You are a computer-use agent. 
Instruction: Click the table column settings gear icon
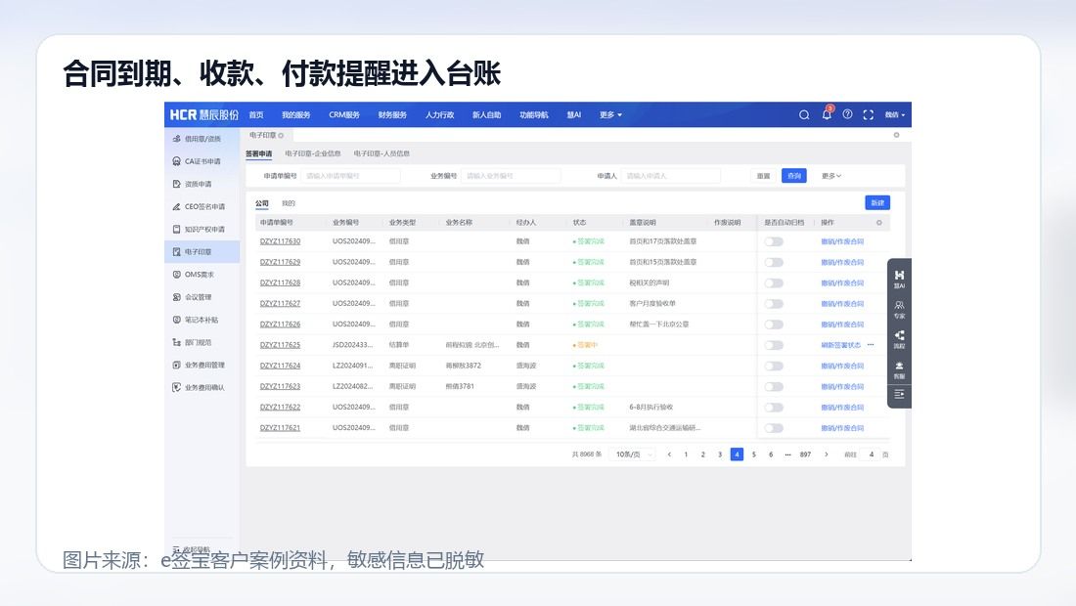(879, 222)
